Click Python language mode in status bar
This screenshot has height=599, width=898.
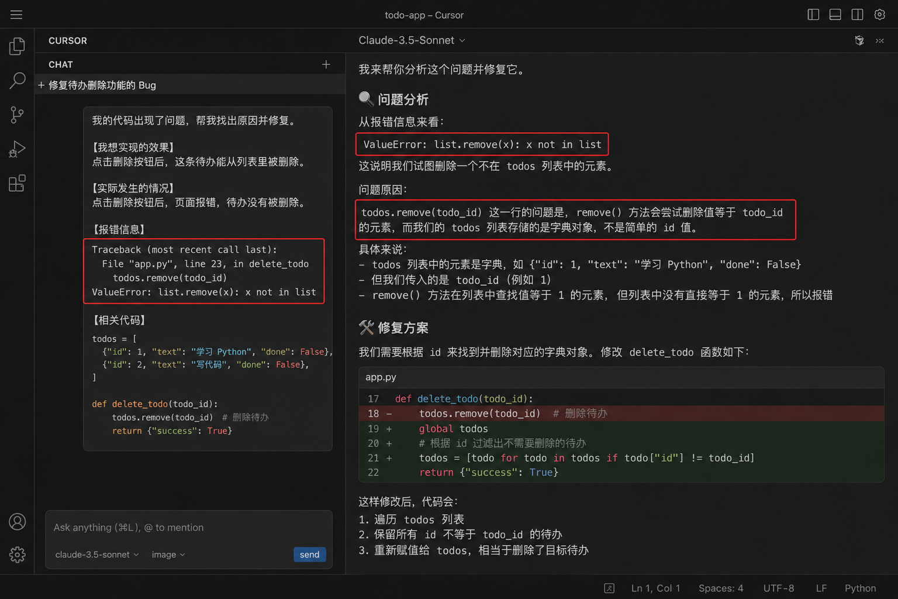pyautogui.click(x=861, y=588)
